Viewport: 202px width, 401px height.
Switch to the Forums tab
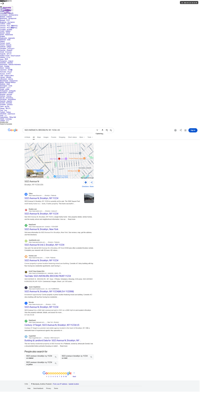coord(54,137)
